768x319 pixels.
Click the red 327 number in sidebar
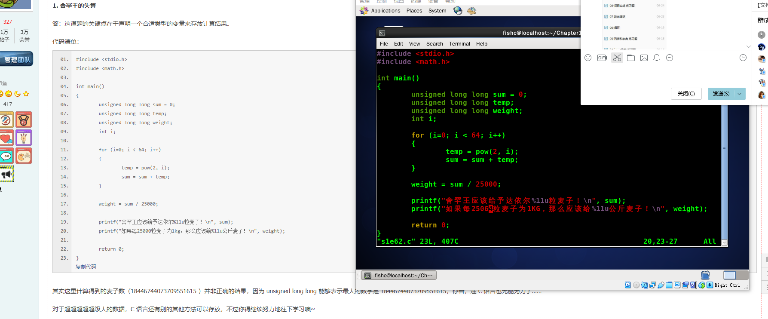8,21
